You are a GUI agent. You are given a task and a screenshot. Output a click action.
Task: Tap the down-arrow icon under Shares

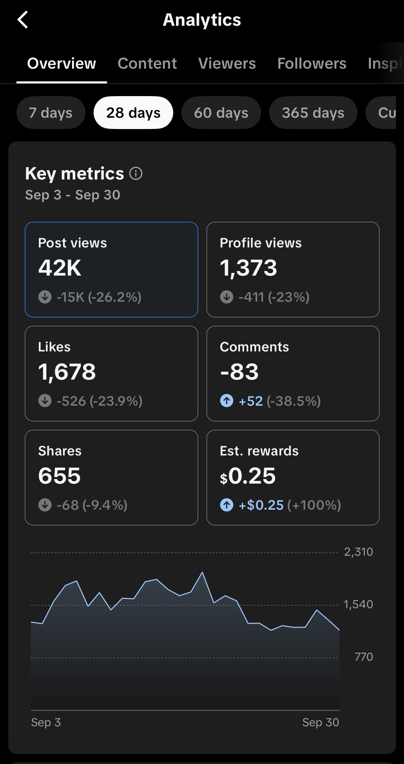45,505
